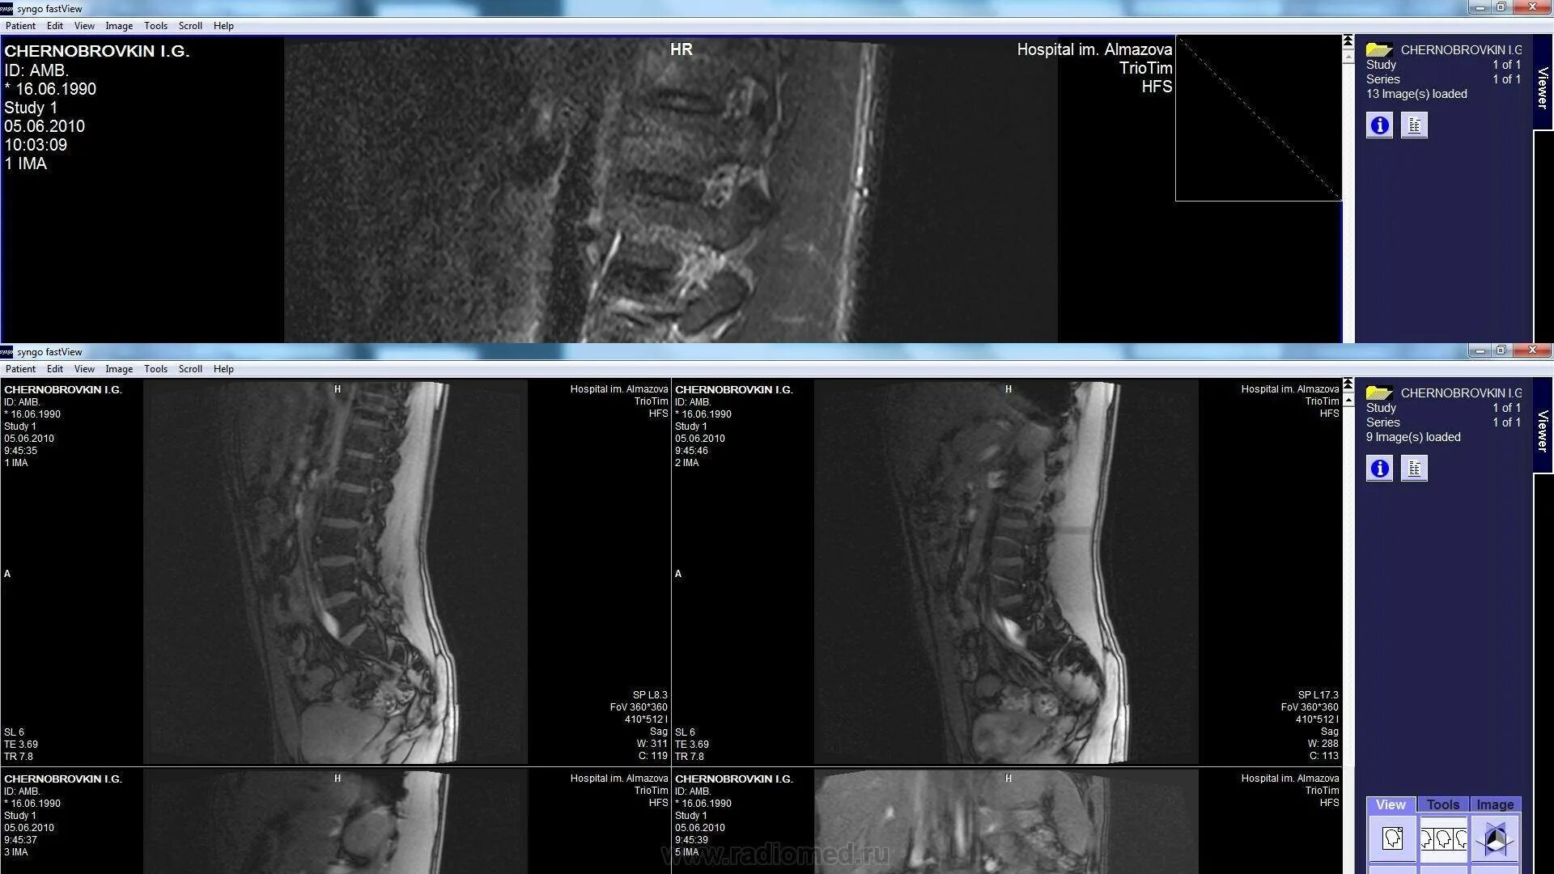Screen dimensions: 1554x874
Task: Open Tools menu in top window
Action: 155,26
